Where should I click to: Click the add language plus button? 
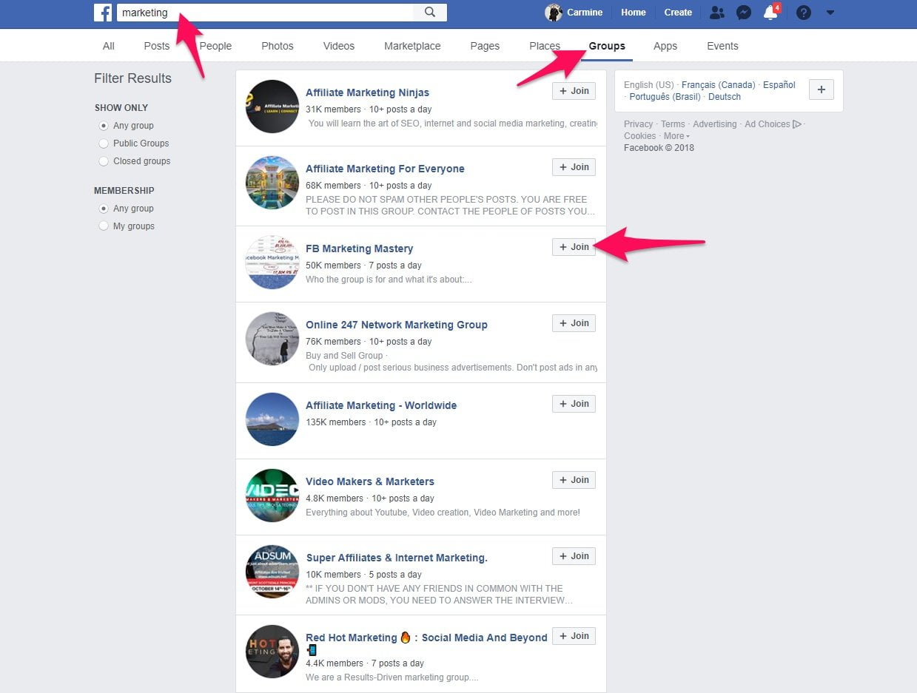(x=822, y=89)
